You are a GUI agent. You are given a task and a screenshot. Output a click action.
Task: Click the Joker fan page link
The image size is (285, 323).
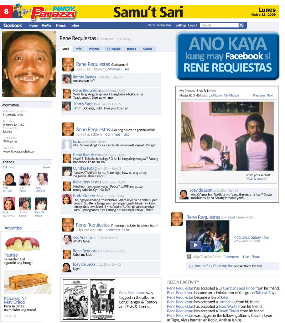pos(225,297)
